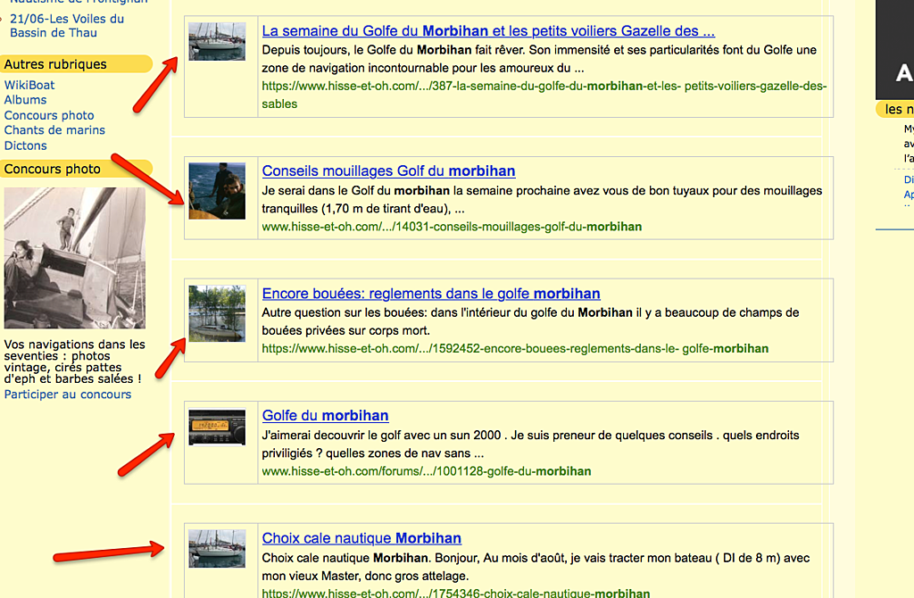The height and width of the screenshot is (598, 914).
Task: Open the radio thumbnail beside "Golfe du morbihan"
Action: click(217, 428)
